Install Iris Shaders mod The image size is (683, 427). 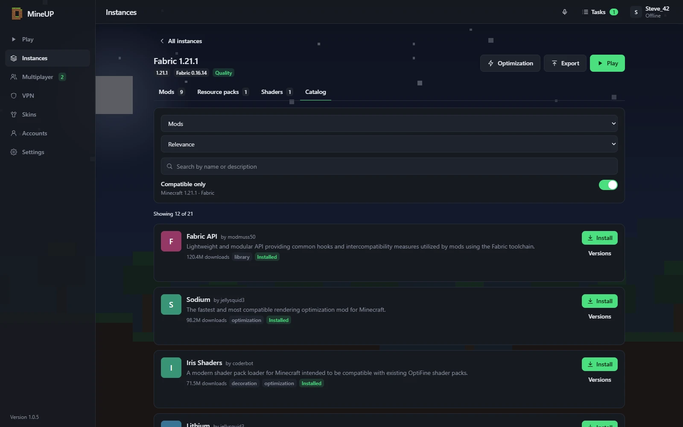(x=600, y=364)
